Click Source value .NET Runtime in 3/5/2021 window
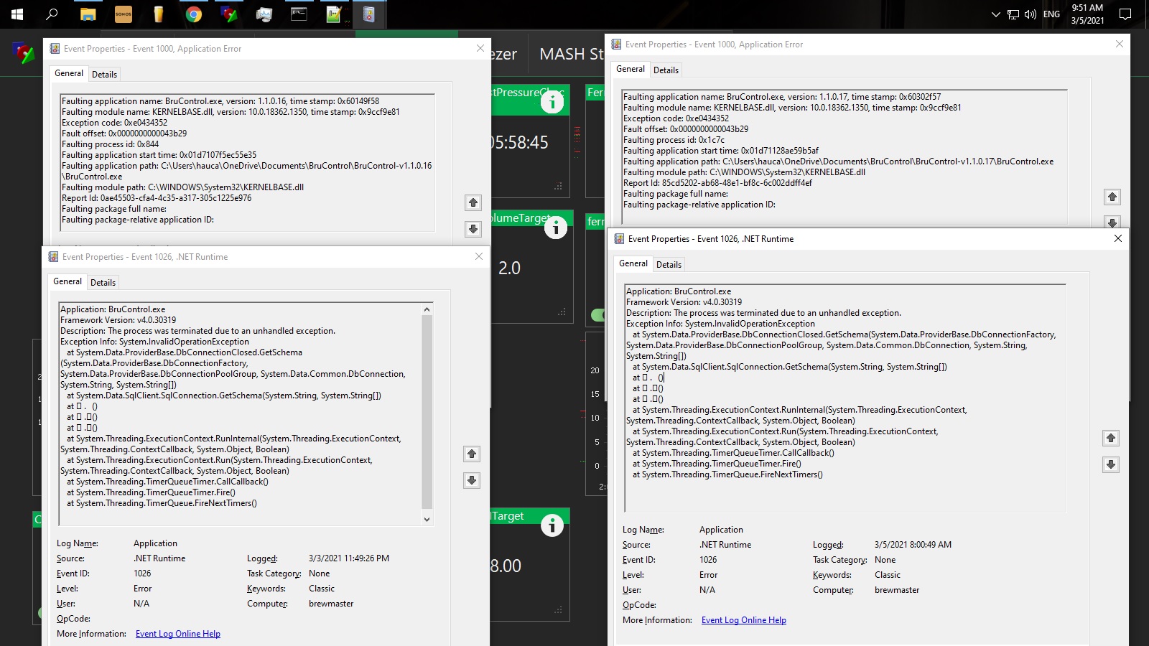Image resolution: width=1149 pixels, height=646 pixels. (725, 545)
